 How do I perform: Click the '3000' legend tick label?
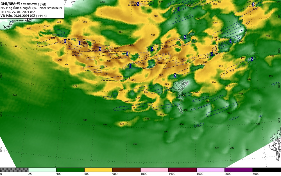coord(256,174)
